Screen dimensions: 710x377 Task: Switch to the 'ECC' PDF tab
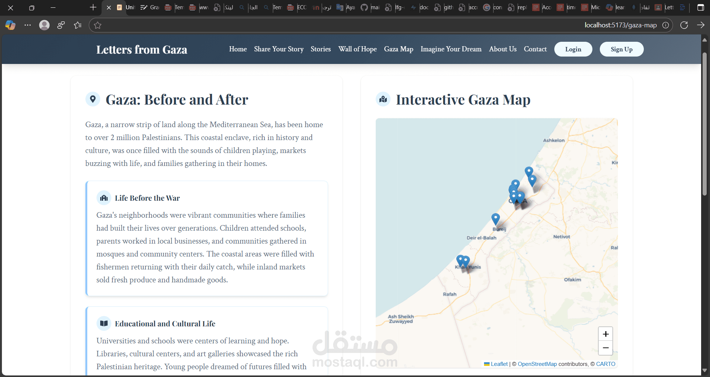[297, 7]
